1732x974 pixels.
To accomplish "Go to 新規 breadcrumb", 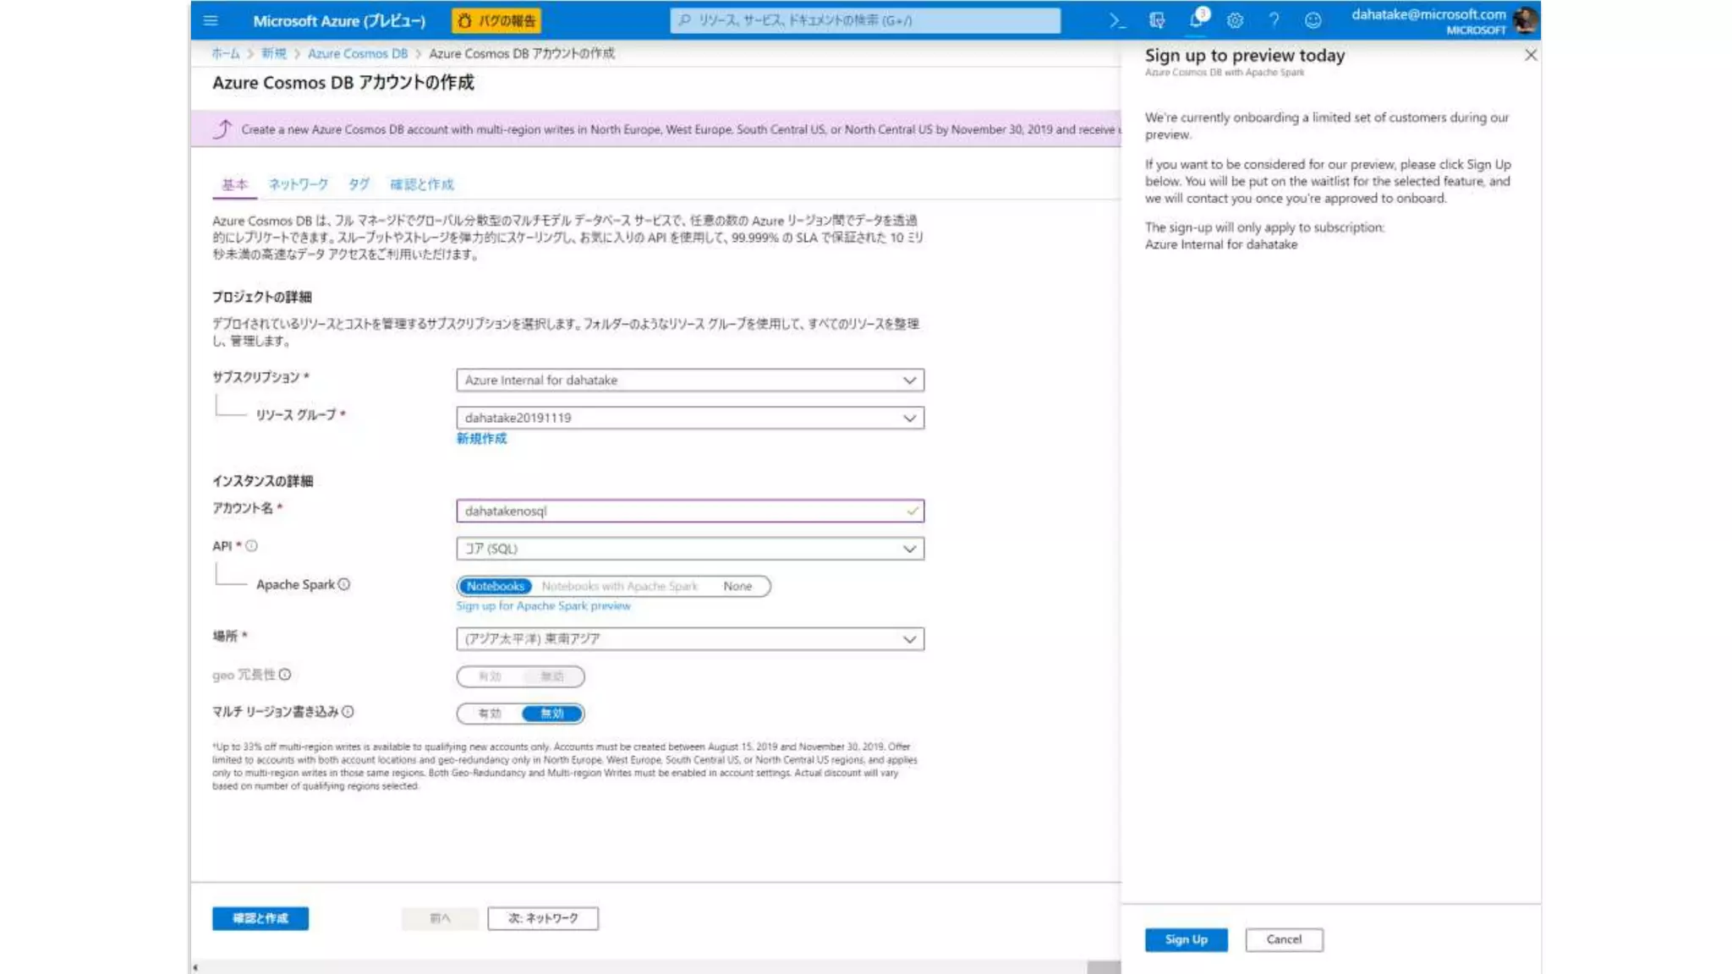I will coord(273,53).
